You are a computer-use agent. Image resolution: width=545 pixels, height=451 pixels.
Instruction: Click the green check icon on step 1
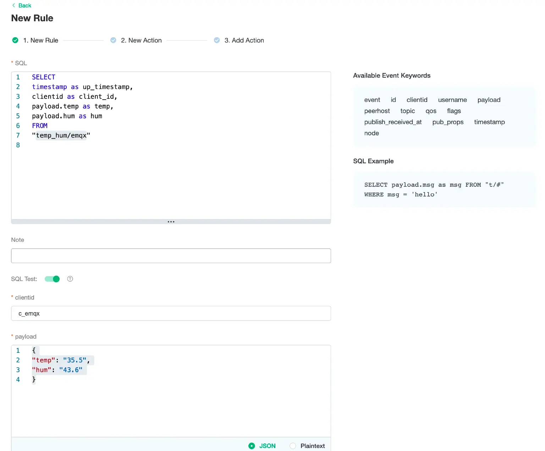click(x=15, y=40)
